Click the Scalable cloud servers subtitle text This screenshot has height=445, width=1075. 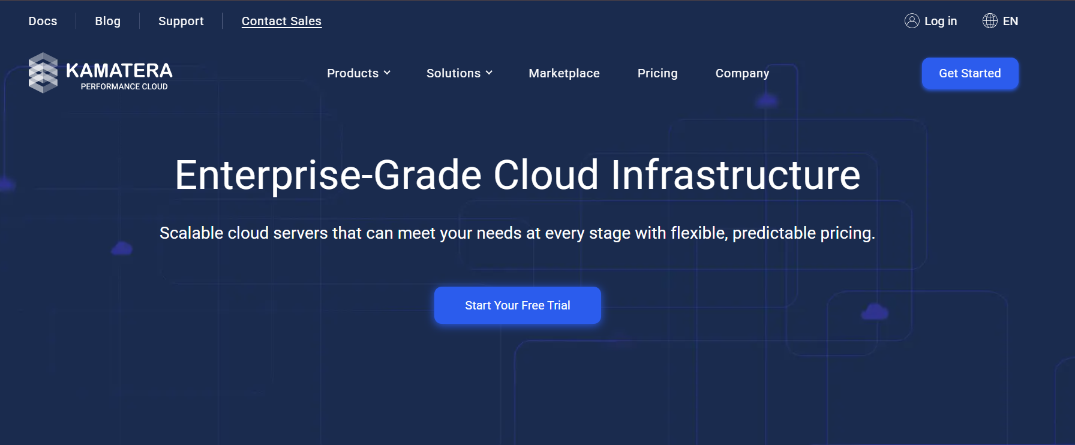517,233
